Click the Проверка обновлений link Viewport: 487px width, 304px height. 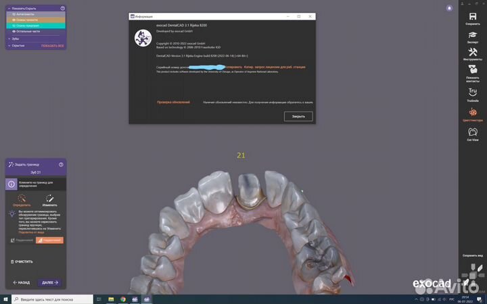coord(173,102)
